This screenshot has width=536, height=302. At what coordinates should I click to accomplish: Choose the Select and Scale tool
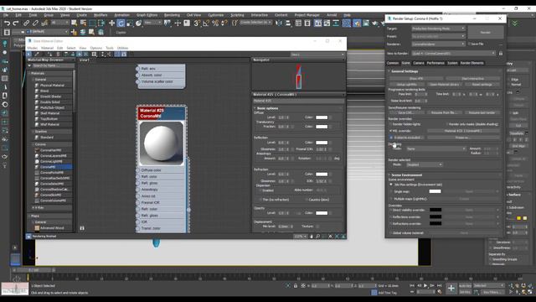coord(130,23)
